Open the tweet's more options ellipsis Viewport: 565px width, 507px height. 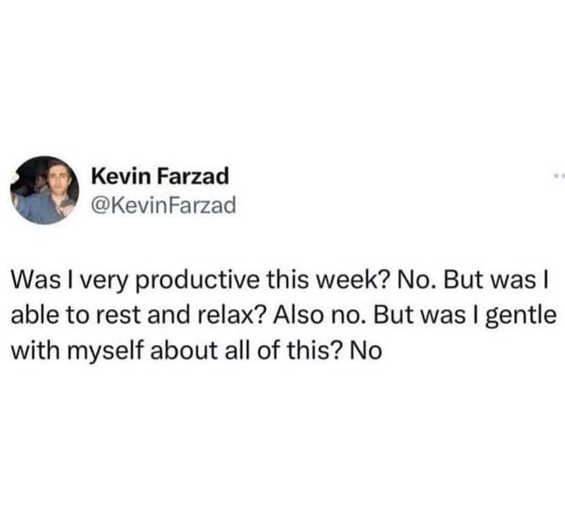559,176
